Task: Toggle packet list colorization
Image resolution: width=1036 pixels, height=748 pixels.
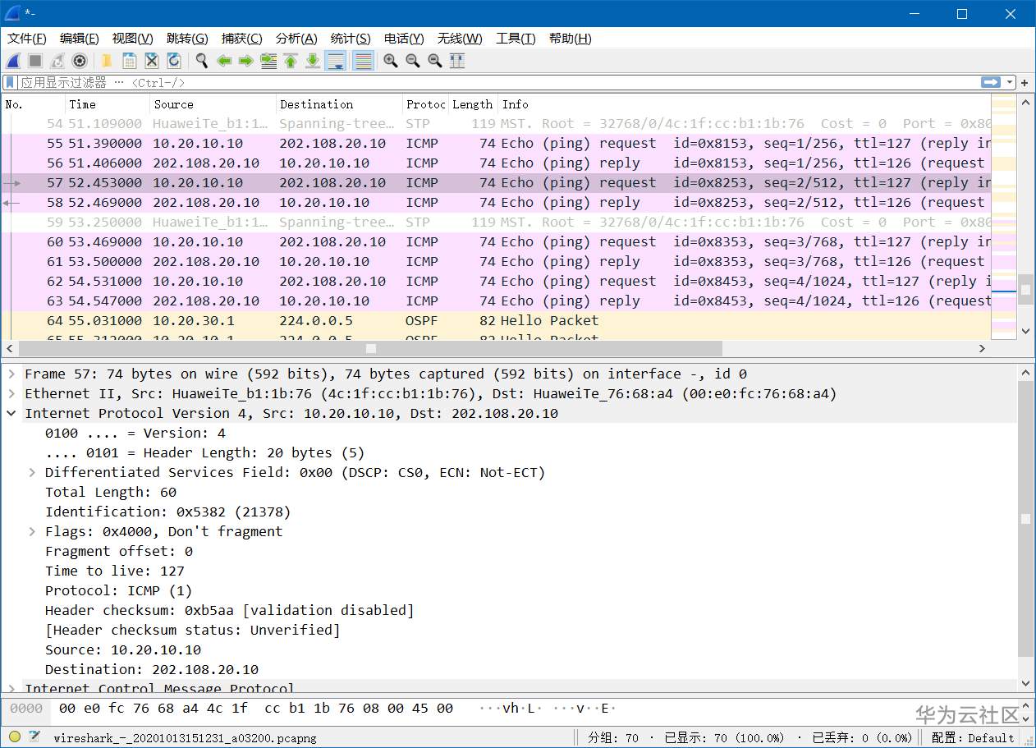Action: (x=363, y=61)
